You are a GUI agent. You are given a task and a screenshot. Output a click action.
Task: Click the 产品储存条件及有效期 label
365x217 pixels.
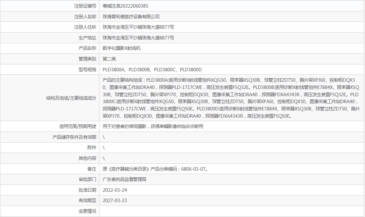point(74,137)
